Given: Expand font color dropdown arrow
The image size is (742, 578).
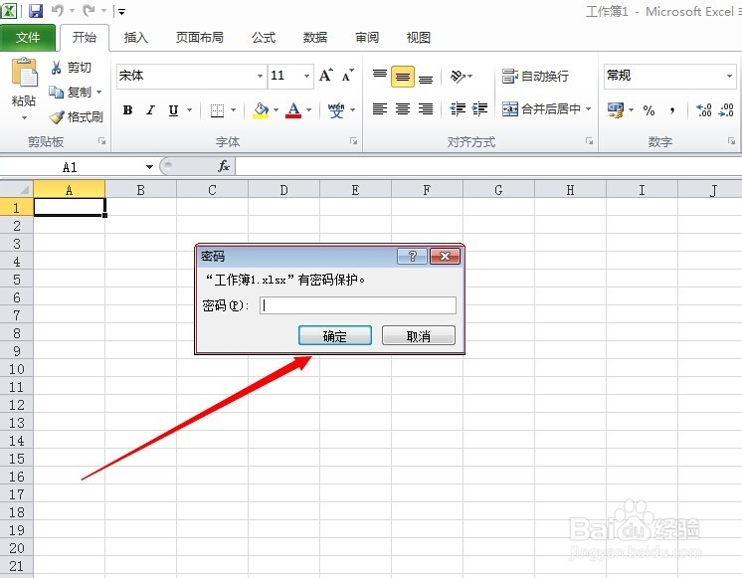Looking at the screenshot, I should (309, 110).
